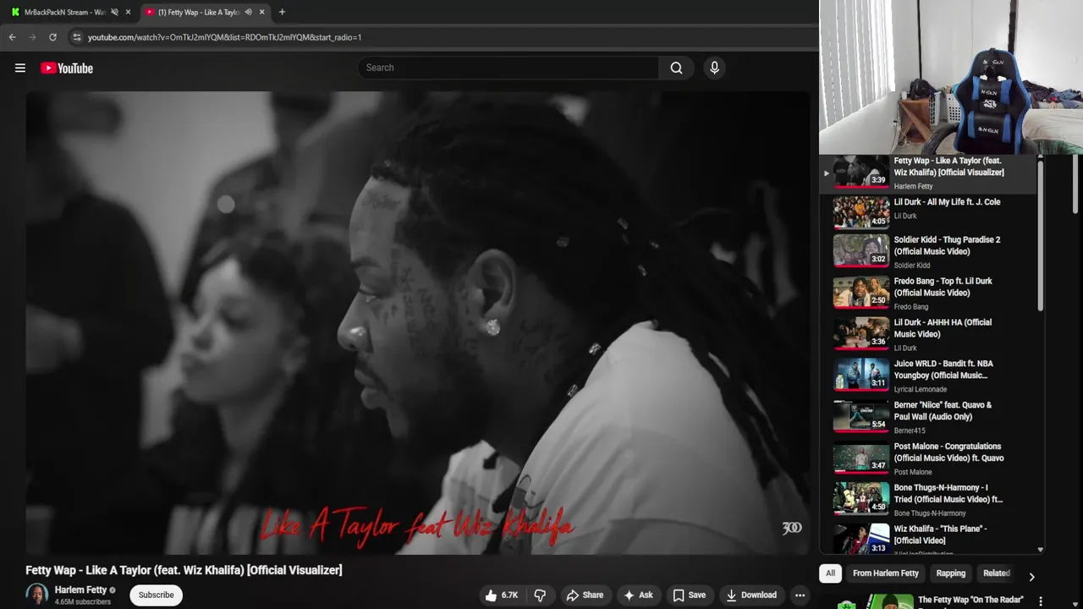Unmute the MrBackPackN Stream tab

pos(114,12)
